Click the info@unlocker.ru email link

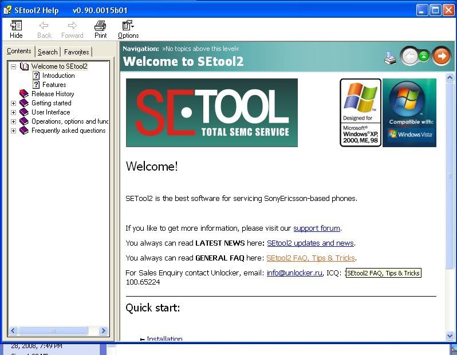click(294, 273)
